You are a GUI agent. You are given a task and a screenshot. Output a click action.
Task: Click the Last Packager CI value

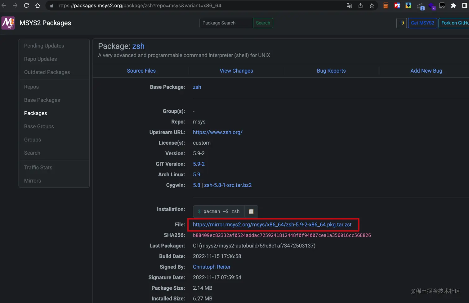[x=254, y=246]
